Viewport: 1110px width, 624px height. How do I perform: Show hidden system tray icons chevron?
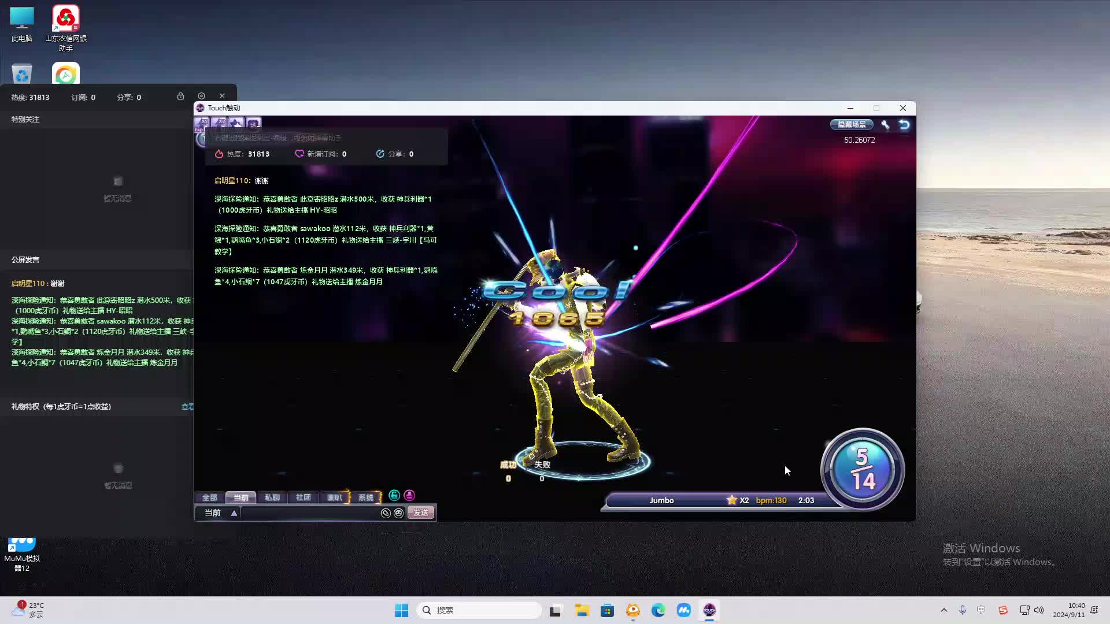point(944,610)
